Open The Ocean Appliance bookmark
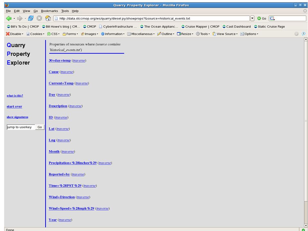Viewport: 308px width, 231px height. tap(159, 27)
